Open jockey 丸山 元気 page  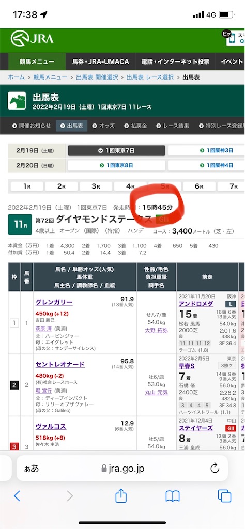pos(156,393)
